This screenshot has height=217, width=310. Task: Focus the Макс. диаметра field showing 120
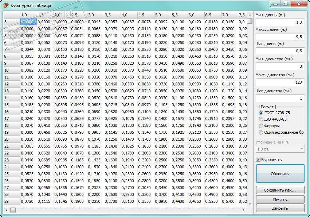click(280, 82)
